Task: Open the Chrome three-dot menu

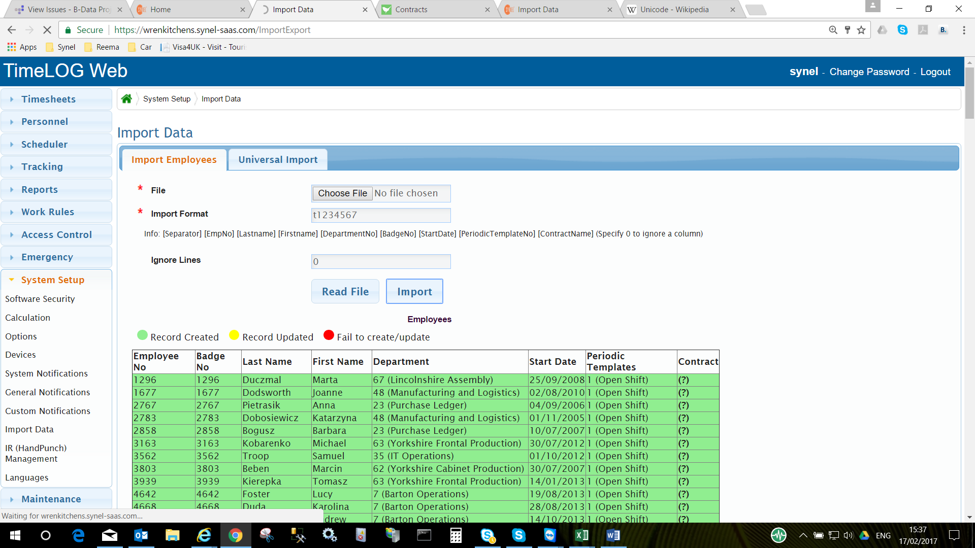Action: coord(964,30)
